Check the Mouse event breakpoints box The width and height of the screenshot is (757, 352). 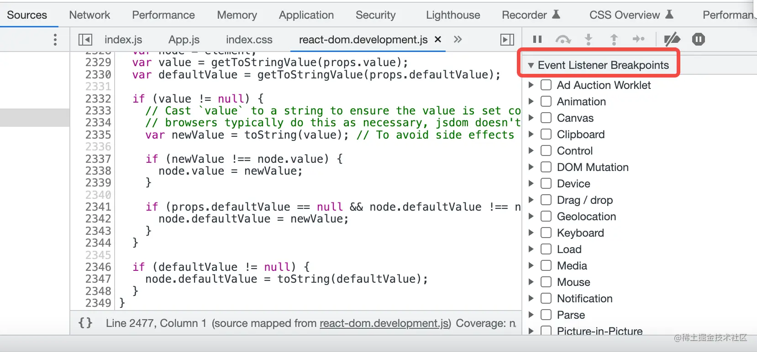[546, 282]
